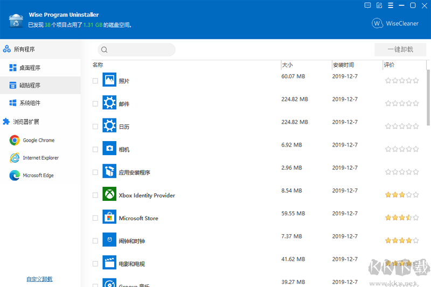This screenshot has height=287, width=431.
Task: Switch to 系统组件 category
Action: (x=30, y=103)
